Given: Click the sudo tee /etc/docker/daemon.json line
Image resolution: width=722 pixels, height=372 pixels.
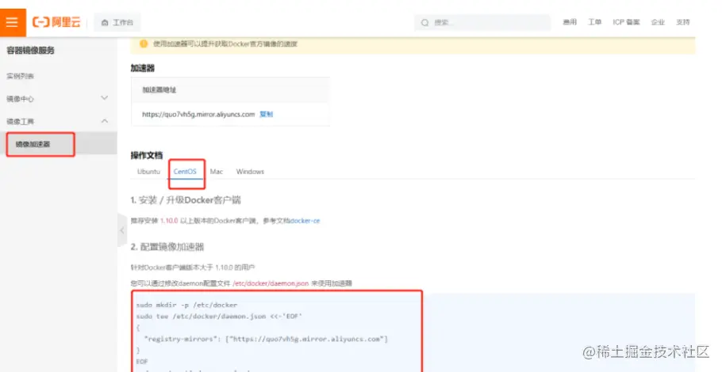Looking at the screenshot, I should coord(219,317).
